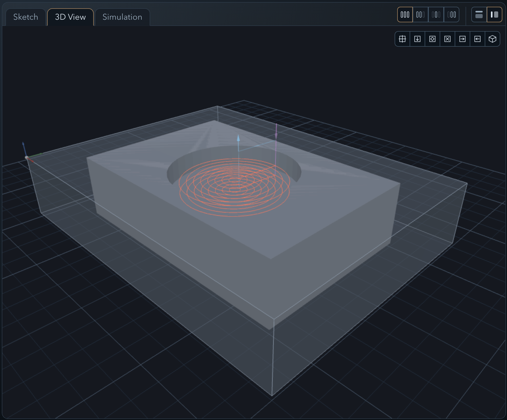Image resolution: width=507 pixels, height=420 pixels.
Task: Select the third three-bars display option
Action: (x=436, y=15)
